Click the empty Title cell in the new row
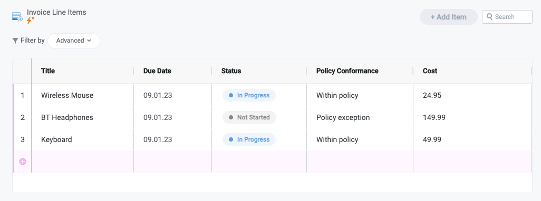The image size is (541, 201). point(82,162)
